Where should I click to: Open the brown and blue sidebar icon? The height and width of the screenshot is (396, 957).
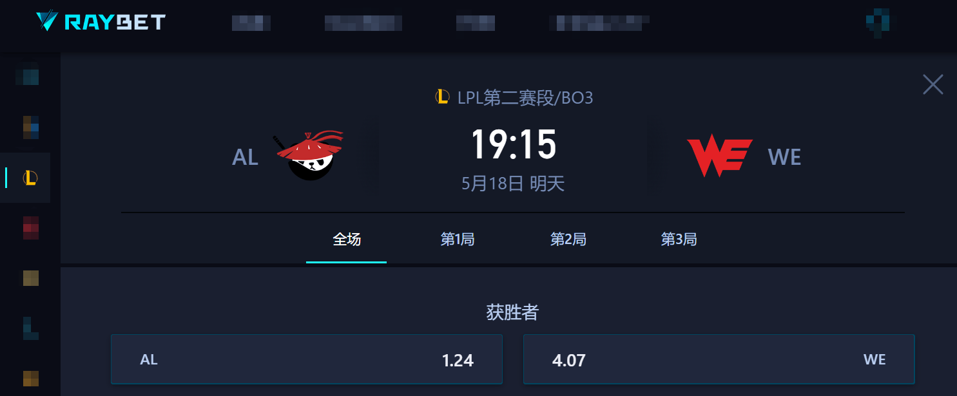(31, 127)
